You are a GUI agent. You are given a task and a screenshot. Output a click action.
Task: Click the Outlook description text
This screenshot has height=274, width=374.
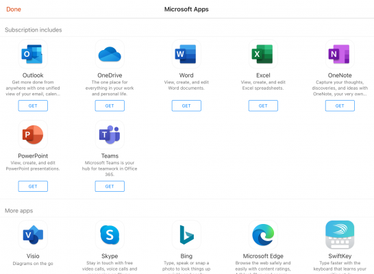33,88
